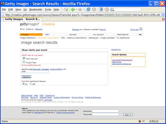Image resolution: width=166 pixels, height=124 pixels.
Task: Switch to the services navigation tab
Action: coord(79,34)
